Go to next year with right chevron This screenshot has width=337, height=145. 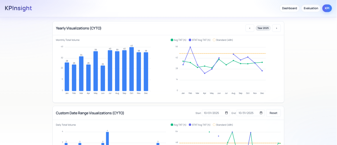[x=276, y=28]
